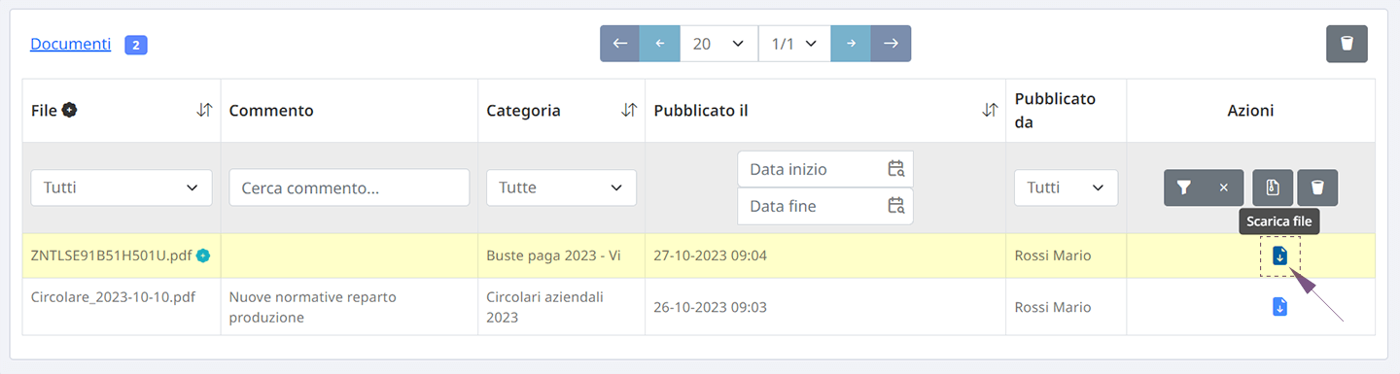Click the document download button in filter row

pos(1272,187)
